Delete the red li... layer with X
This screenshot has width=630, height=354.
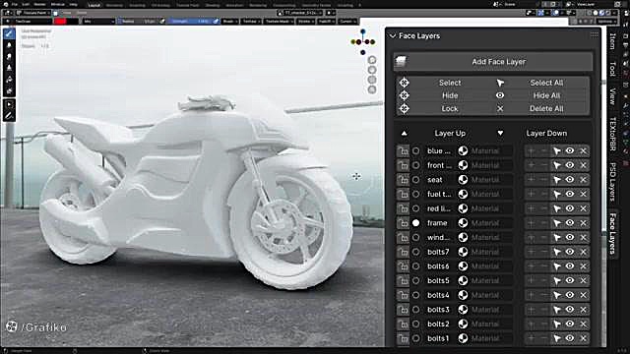coord(584,208)
